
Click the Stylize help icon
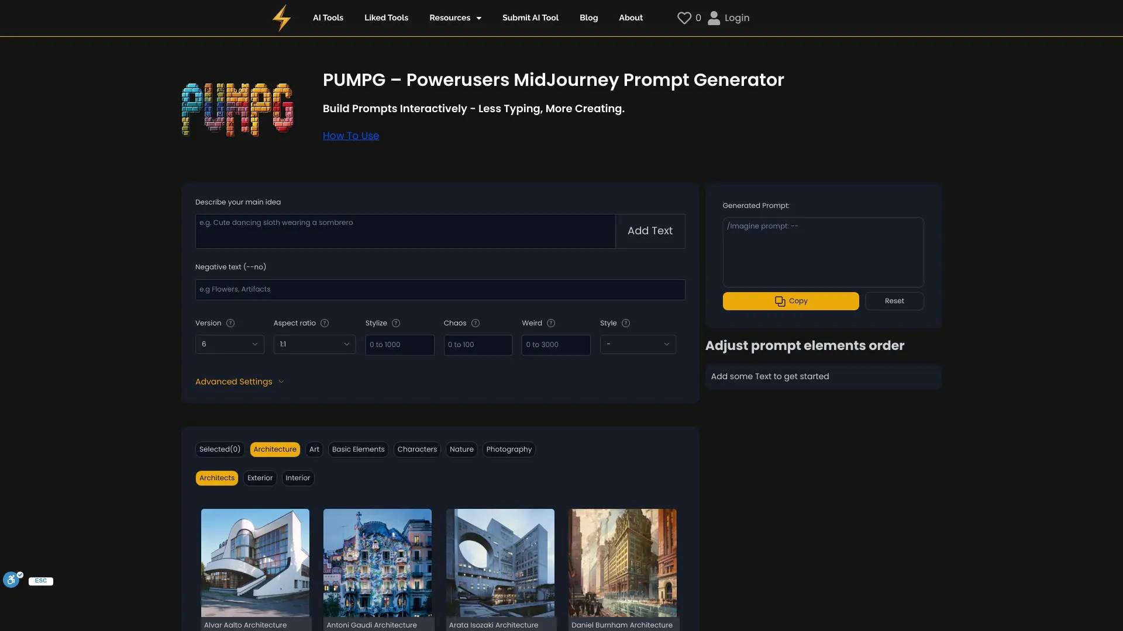pos(396,323)
